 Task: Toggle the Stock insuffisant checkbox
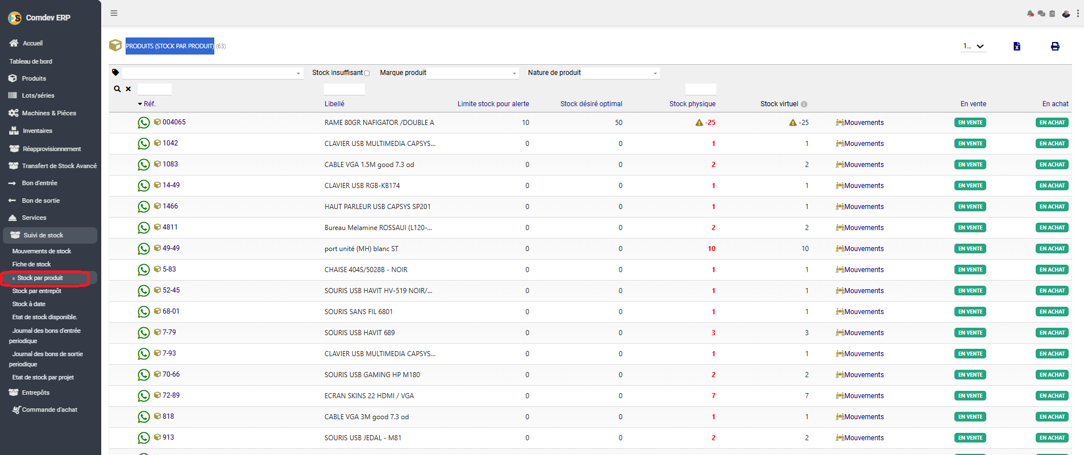[x=367, y=73]
